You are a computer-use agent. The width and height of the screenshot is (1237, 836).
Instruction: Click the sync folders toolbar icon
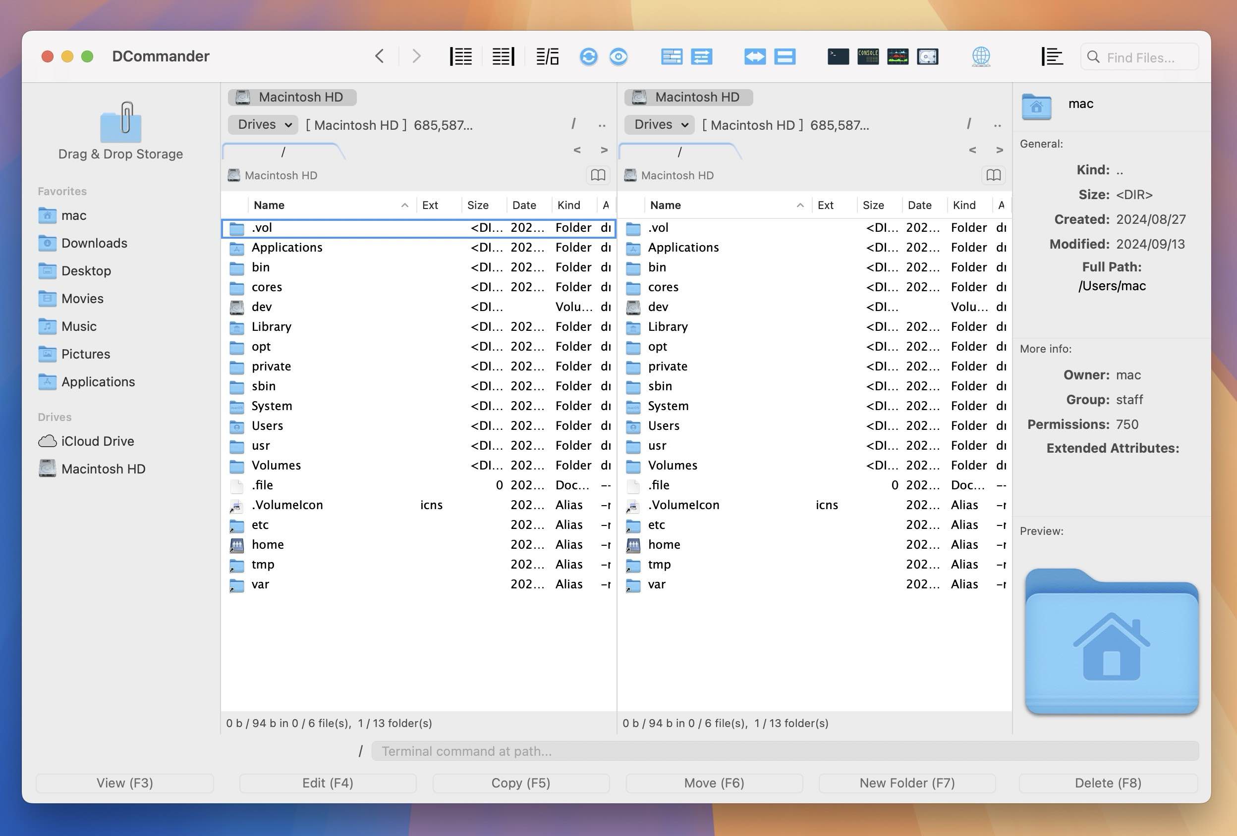pos(702,56)
